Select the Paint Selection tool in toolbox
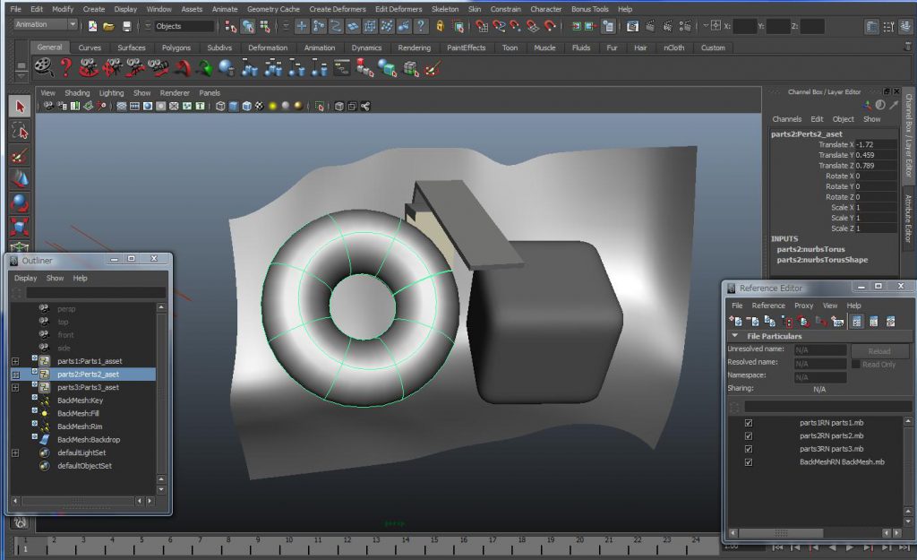 [x=20, y=155]
